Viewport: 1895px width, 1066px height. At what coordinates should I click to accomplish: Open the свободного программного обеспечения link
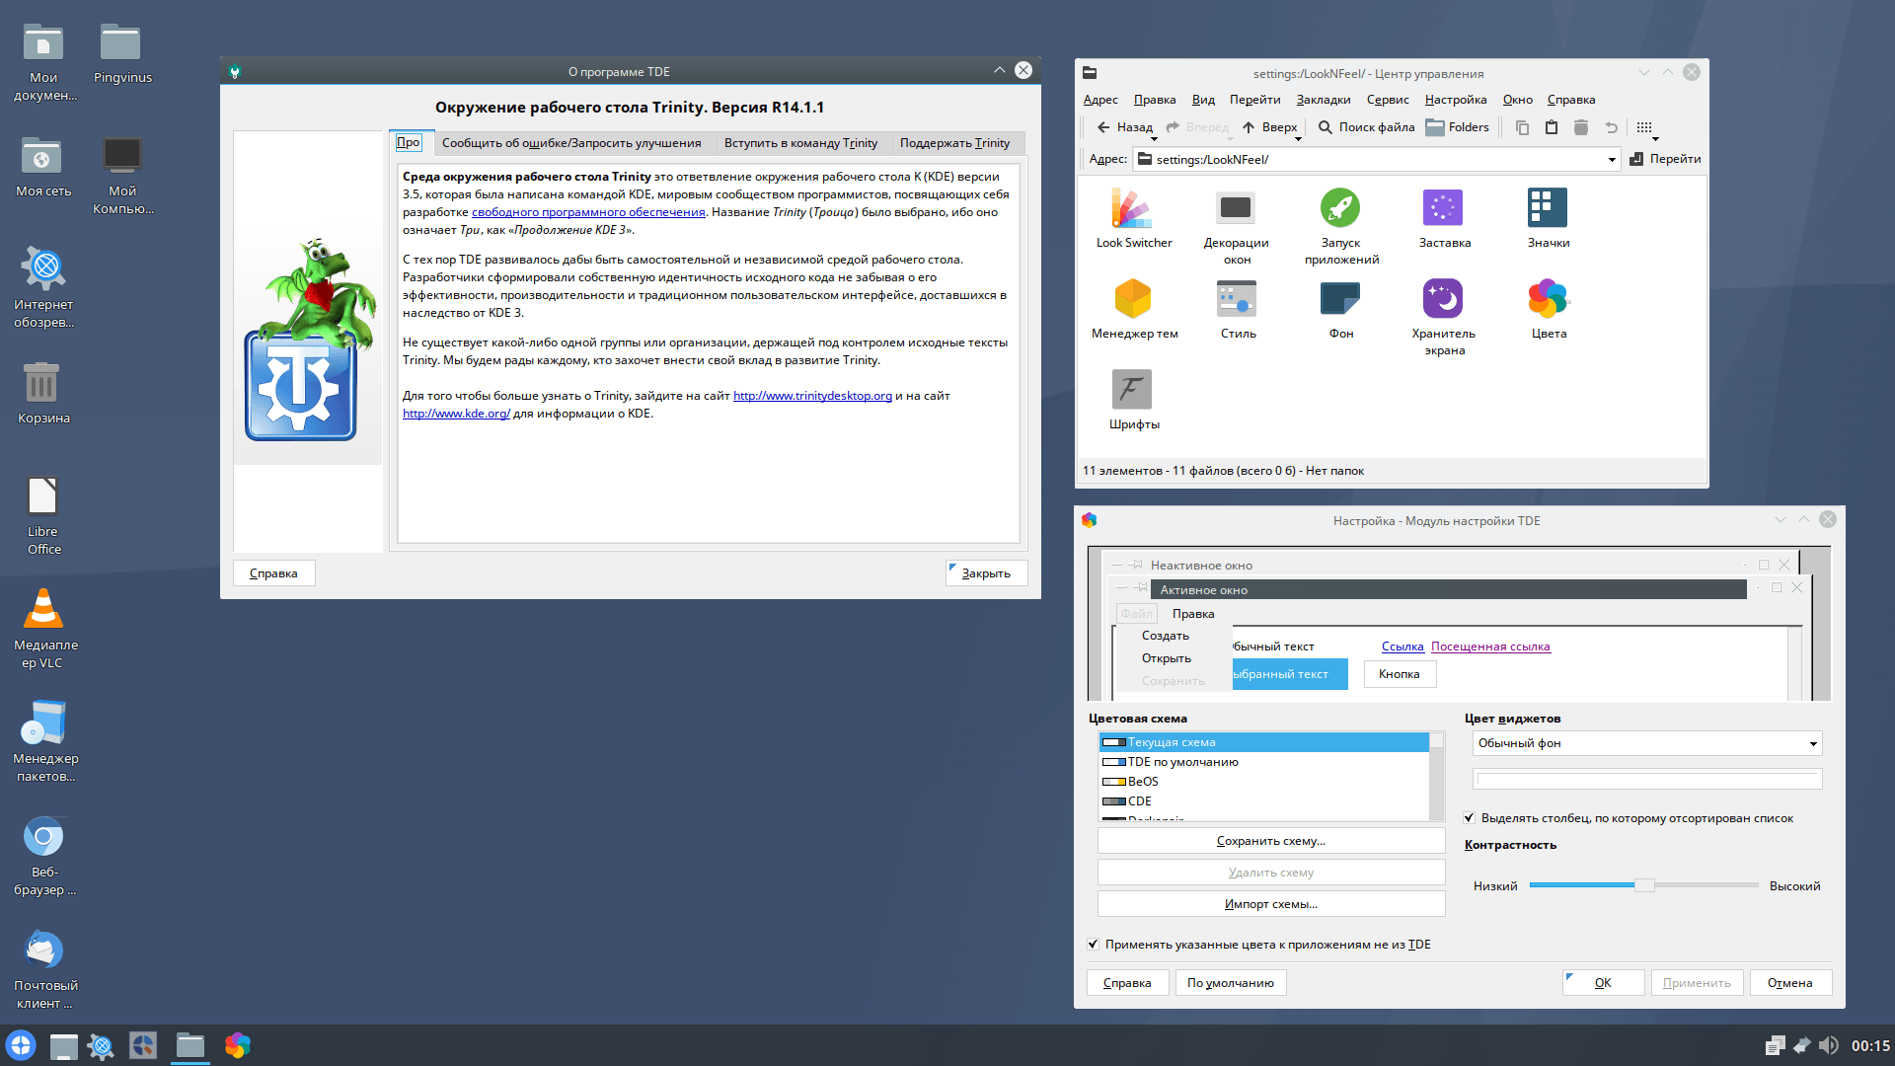pos(588,212)
